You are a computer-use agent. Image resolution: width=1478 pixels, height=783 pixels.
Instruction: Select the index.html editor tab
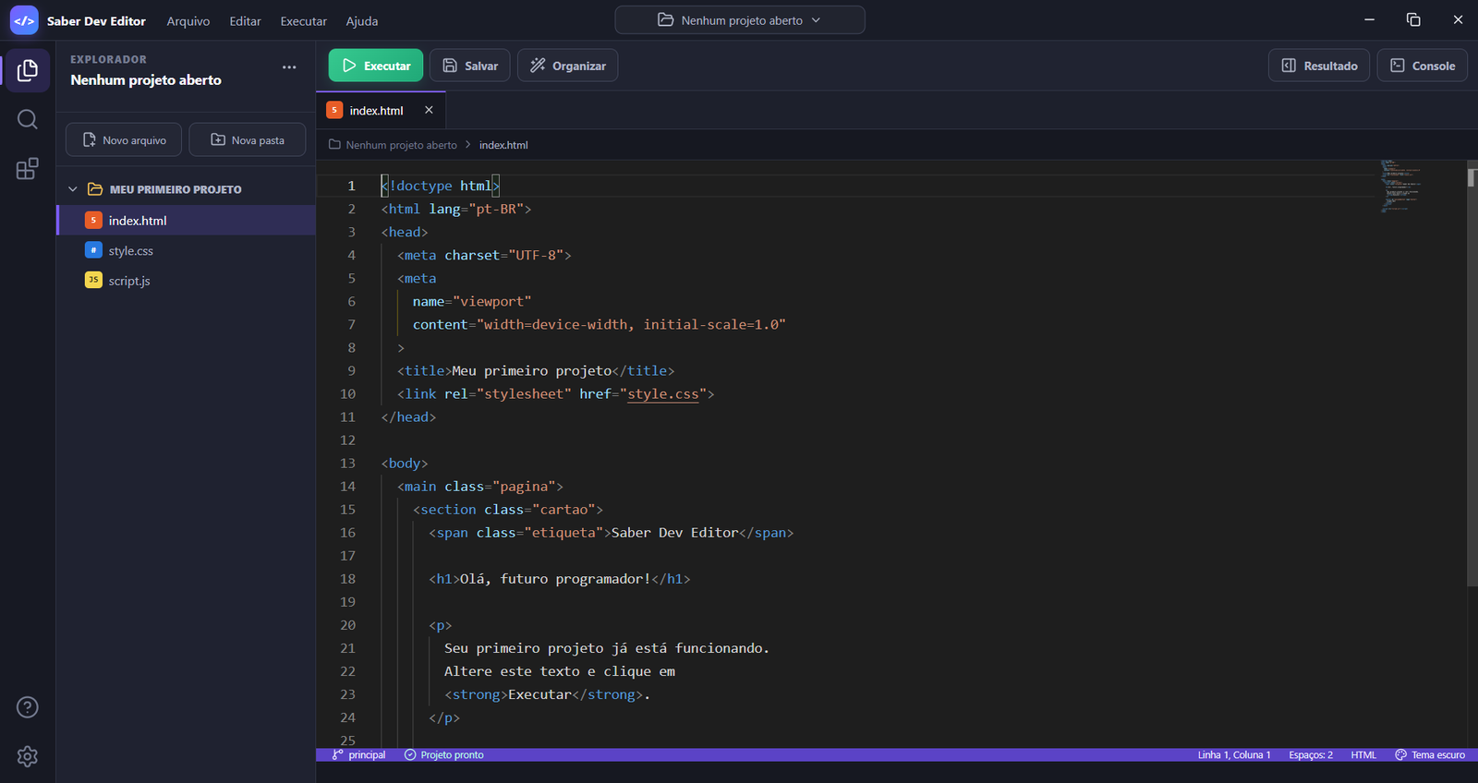(381, 110)
